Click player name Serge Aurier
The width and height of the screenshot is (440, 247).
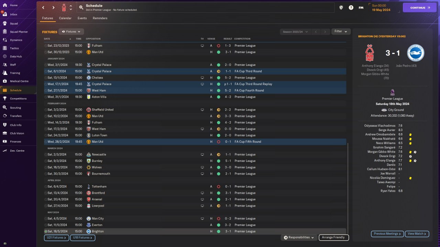pos(387,130)
